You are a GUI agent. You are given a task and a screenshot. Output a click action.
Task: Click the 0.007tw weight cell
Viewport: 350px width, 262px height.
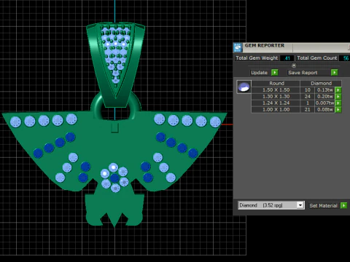point(324,103)
